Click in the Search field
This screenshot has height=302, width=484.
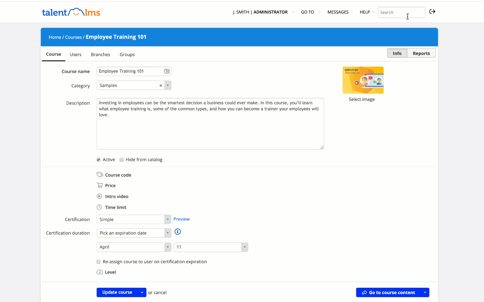(x=401, y=12)
